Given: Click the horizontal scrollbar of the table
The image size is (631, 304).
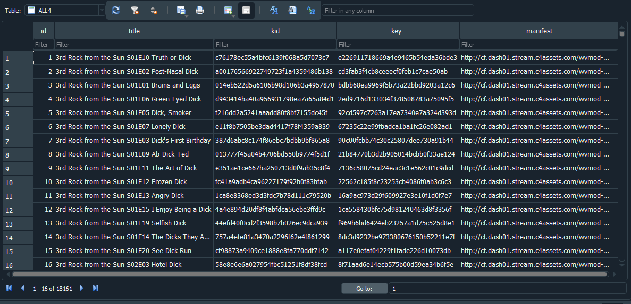Looking at the screenshot, I should click(x=309, y=275).
